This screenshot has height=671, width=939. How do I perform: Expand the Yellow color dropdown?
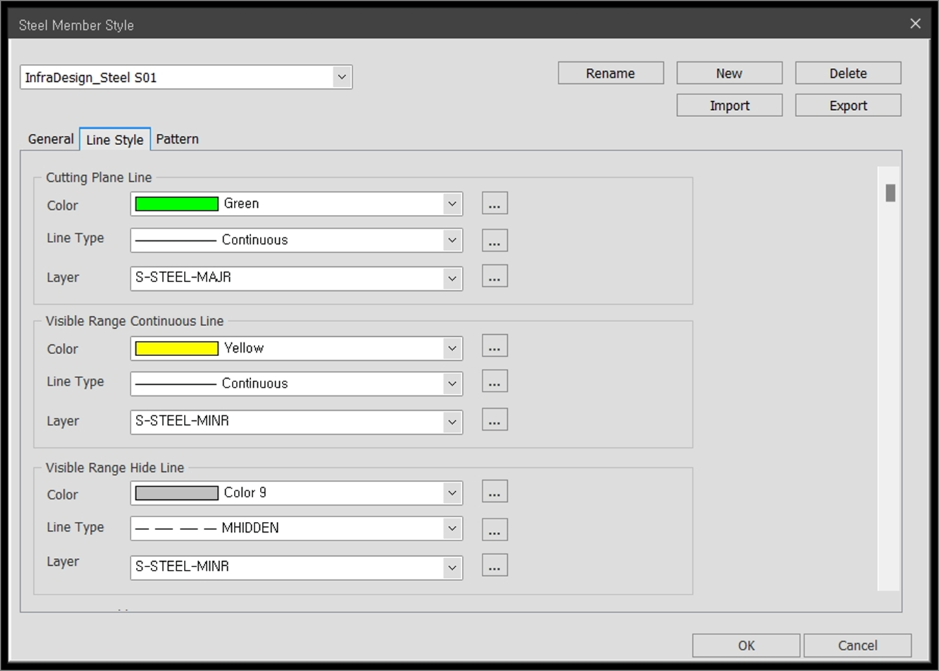tap(453, 348)
